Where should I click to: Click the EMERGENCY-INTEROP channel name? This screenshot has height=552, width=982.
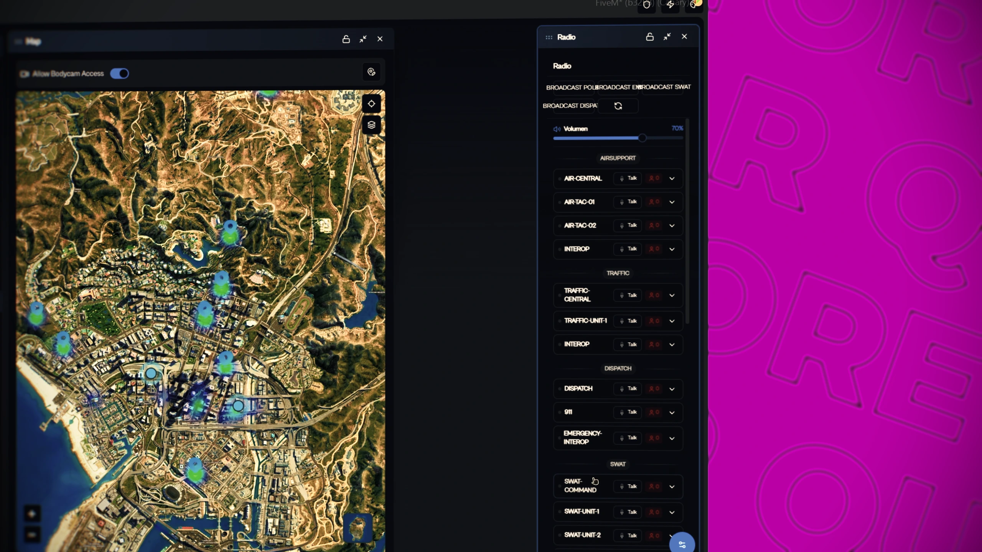583,438
